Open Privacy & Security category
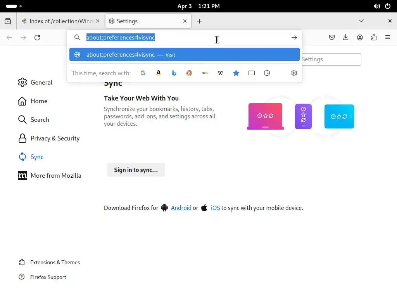This screenshot has height=298, width=397. click(49, 139)
